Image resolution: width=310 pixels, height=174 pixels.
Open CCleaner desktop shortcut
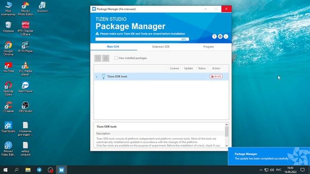8,107
